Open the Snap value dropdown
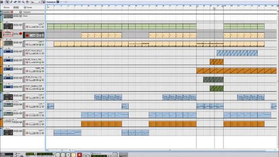 coord(36,2)
